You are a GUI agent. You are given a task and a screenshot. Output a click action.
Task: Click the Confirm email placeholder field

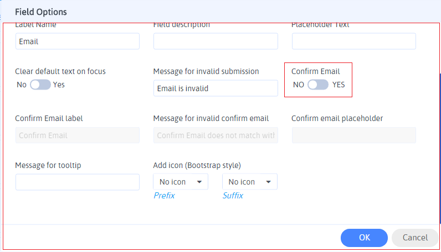point(353,135)
